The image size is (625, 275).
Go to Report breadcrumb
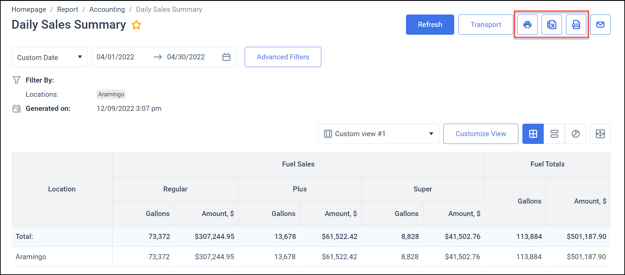(x=67, y=9)
